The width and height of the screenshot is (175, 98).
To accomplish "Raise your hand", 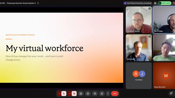I will pyautogui.click(x=102, y=94).
